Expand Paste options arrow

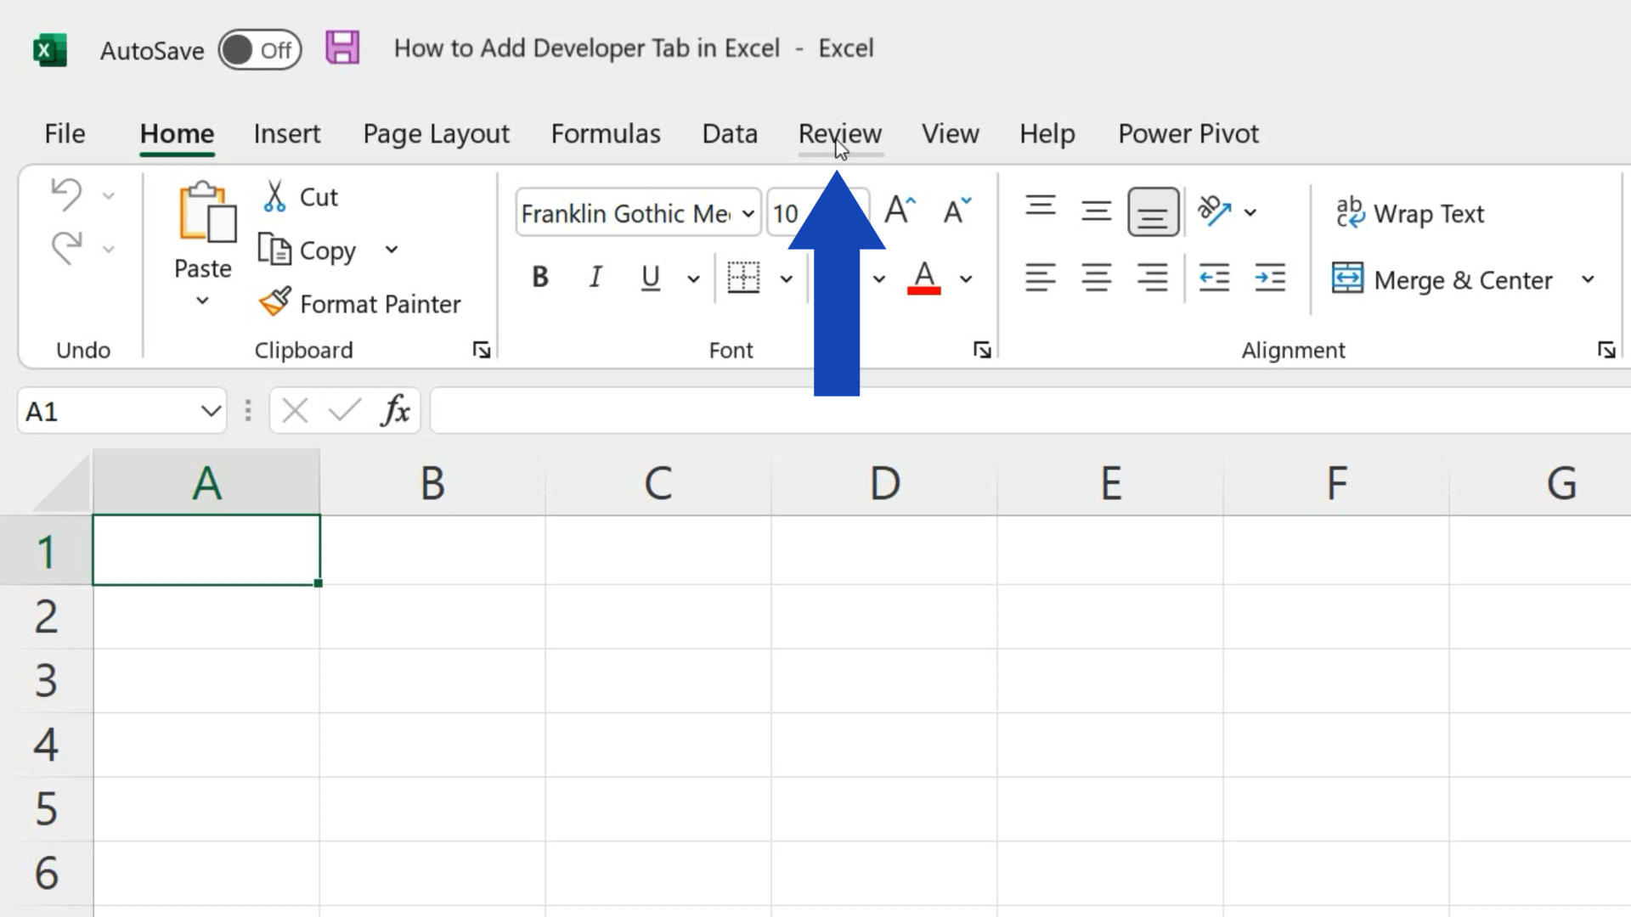pyautogui.click(x=202, y=301)
